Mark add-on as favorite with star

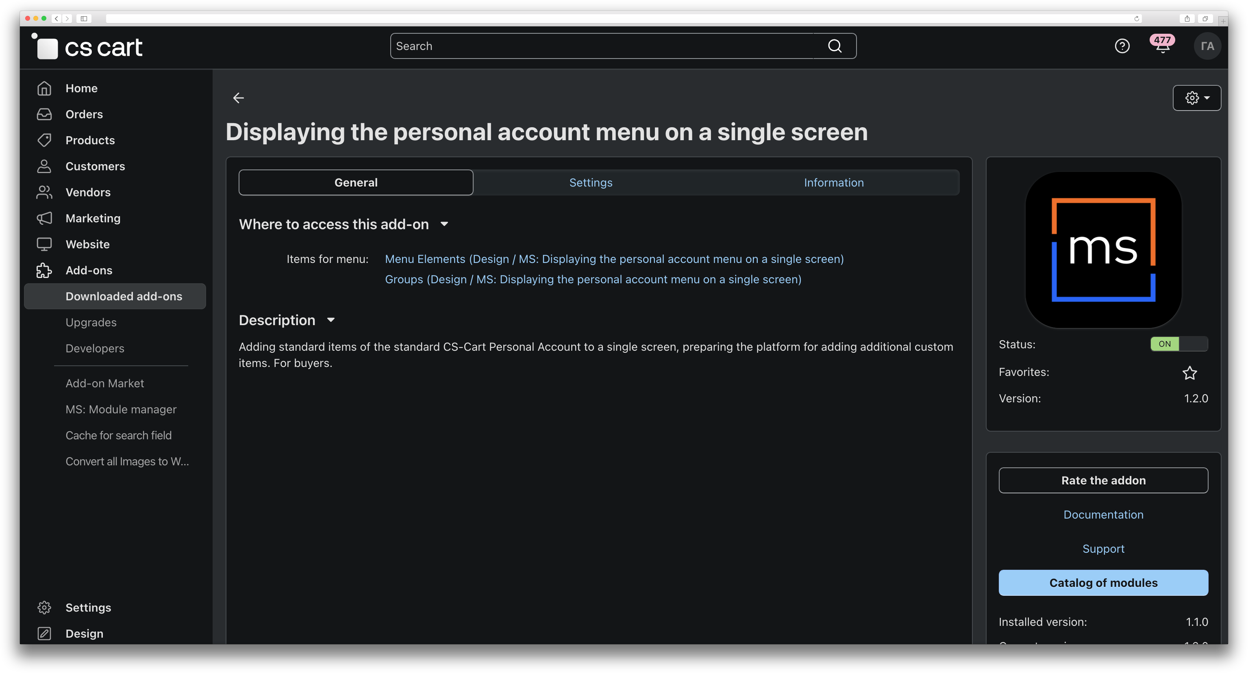[x=1189, y=372]
